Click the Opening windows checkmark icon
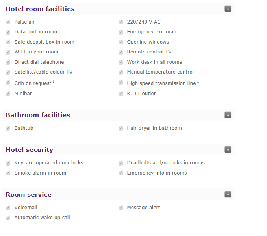267x236 pixels. pos(121,42)
